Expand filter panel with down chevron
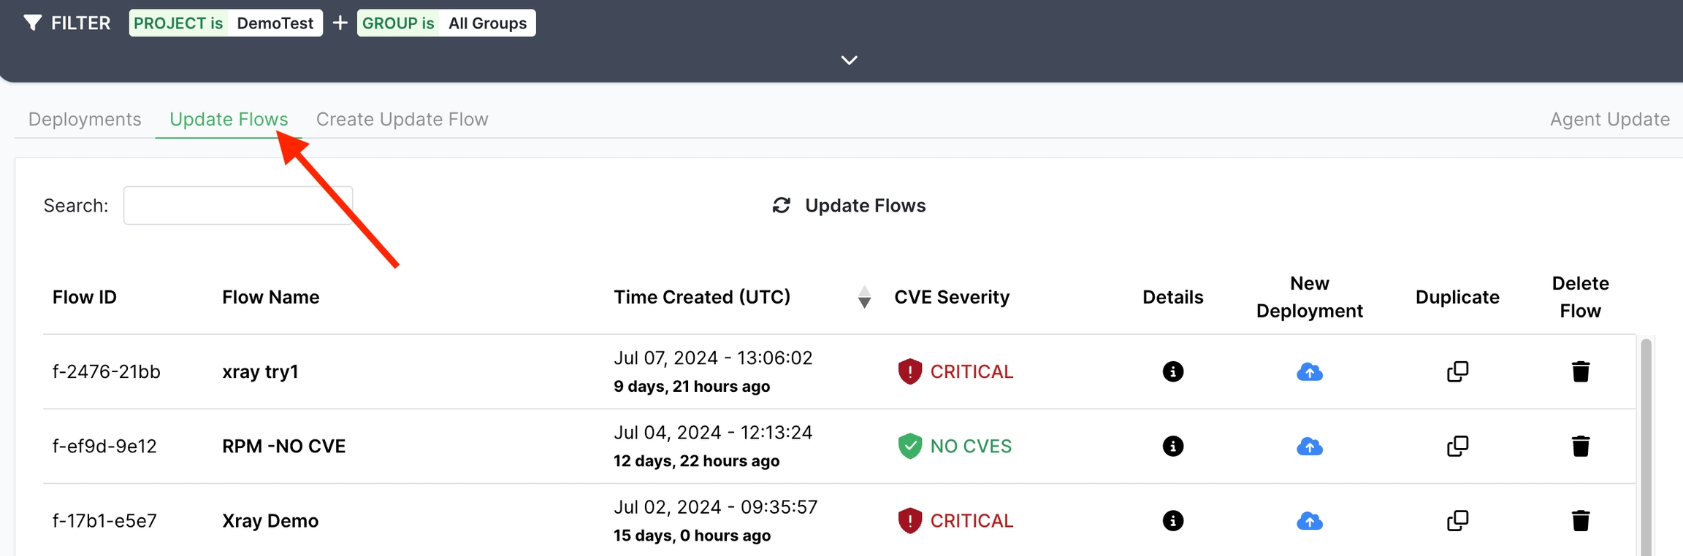Image resolution: width=1683 pixels, height=556 pixels. [x=849, y=60]
